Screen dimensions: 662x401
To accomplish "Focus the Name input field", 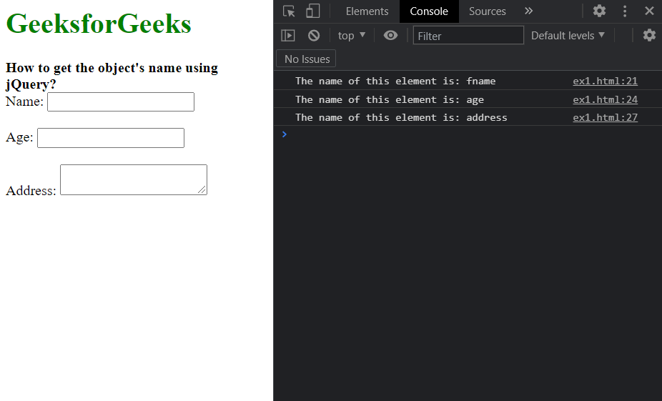I will point(121,102).
